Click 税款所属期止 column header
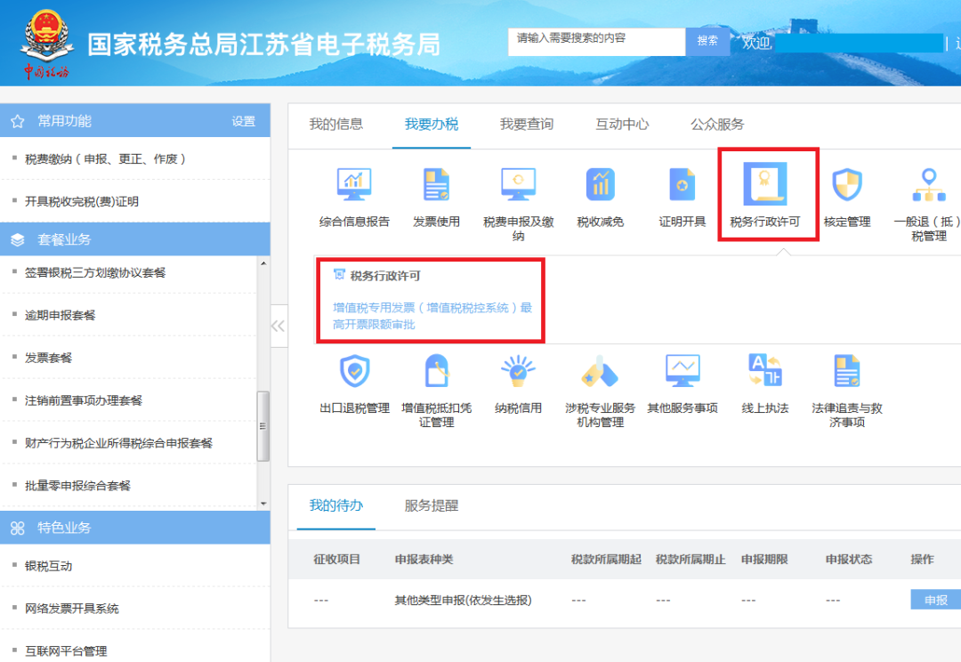The width and height of the screenshot is (961, 662). pos(690,559)
